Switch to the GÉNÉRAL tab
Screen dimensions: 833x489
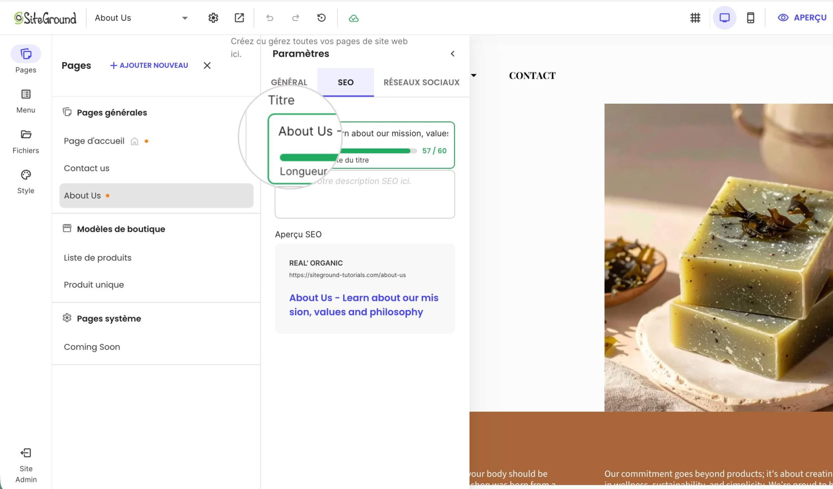click(289, 82)
